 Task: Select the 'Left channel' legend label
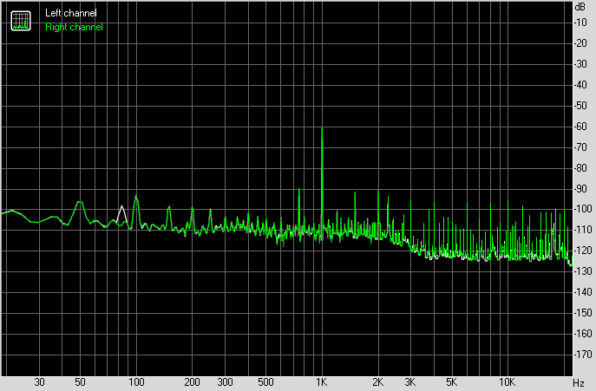(x=70, y=13)
